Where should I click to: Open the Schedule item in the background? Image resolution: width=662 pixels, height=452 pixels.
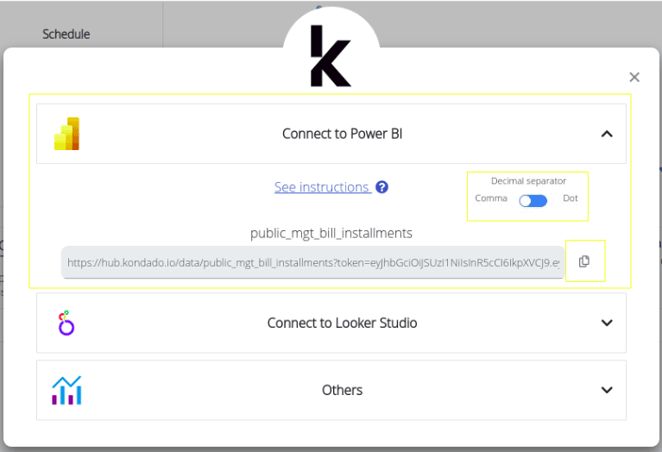66,35
